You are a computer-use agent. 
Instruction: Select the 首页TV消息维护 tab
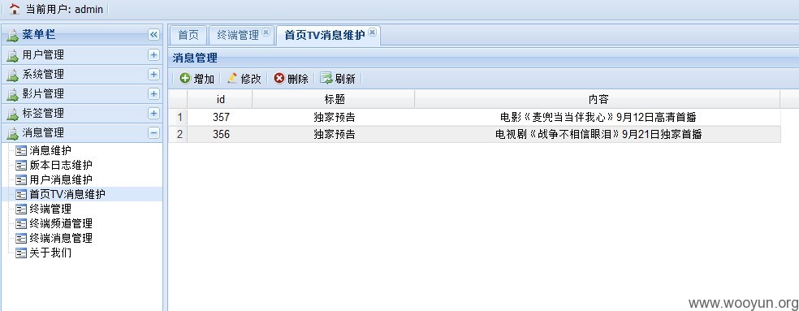tap(324, 35)
